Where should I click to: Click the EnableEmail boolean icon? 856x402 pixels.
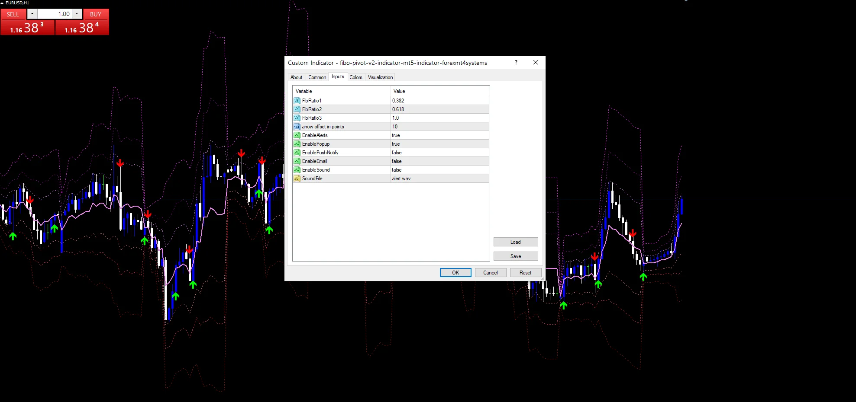(297, 161)
